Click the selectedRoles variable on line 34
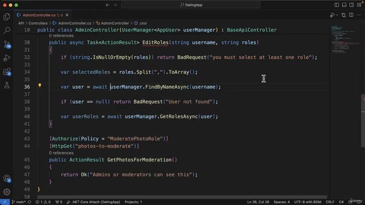Viewport: 365px width, 205px height. pos(91,72)
